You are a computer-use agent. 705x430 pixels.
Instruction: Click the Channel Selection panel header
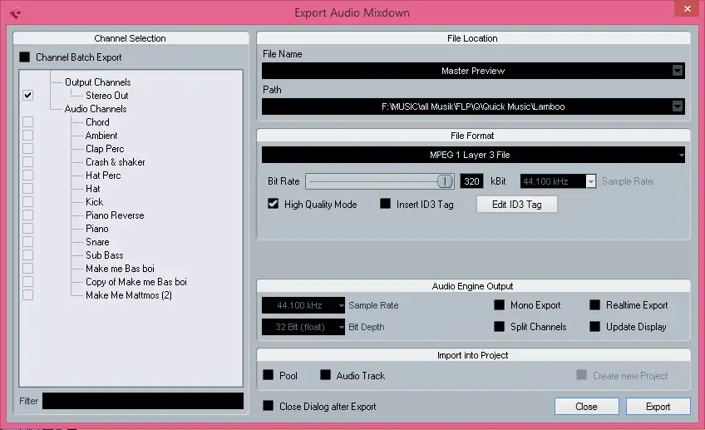click(131, 38)
